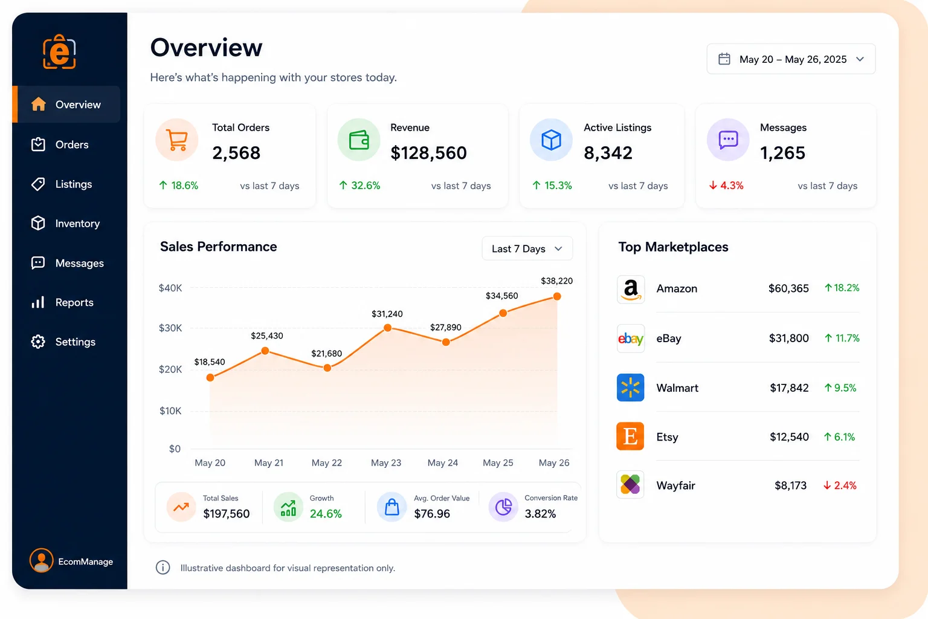Click the Inventory box icon in sidebar
The image size is (928, 619).
tap(38, 223)
